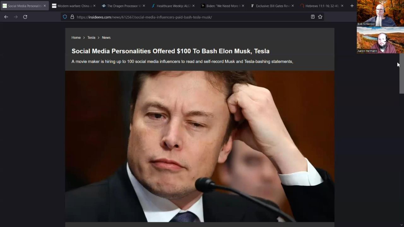Go to the News breadcrumb link
Screen dimensions: 404x227
pos(106,38)
